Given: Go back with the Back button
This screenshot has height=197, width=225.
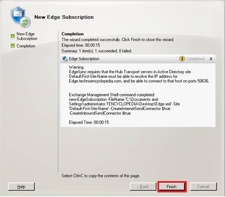Looking at the screenshot, I should pyautogui.click(x=143, y=187).
